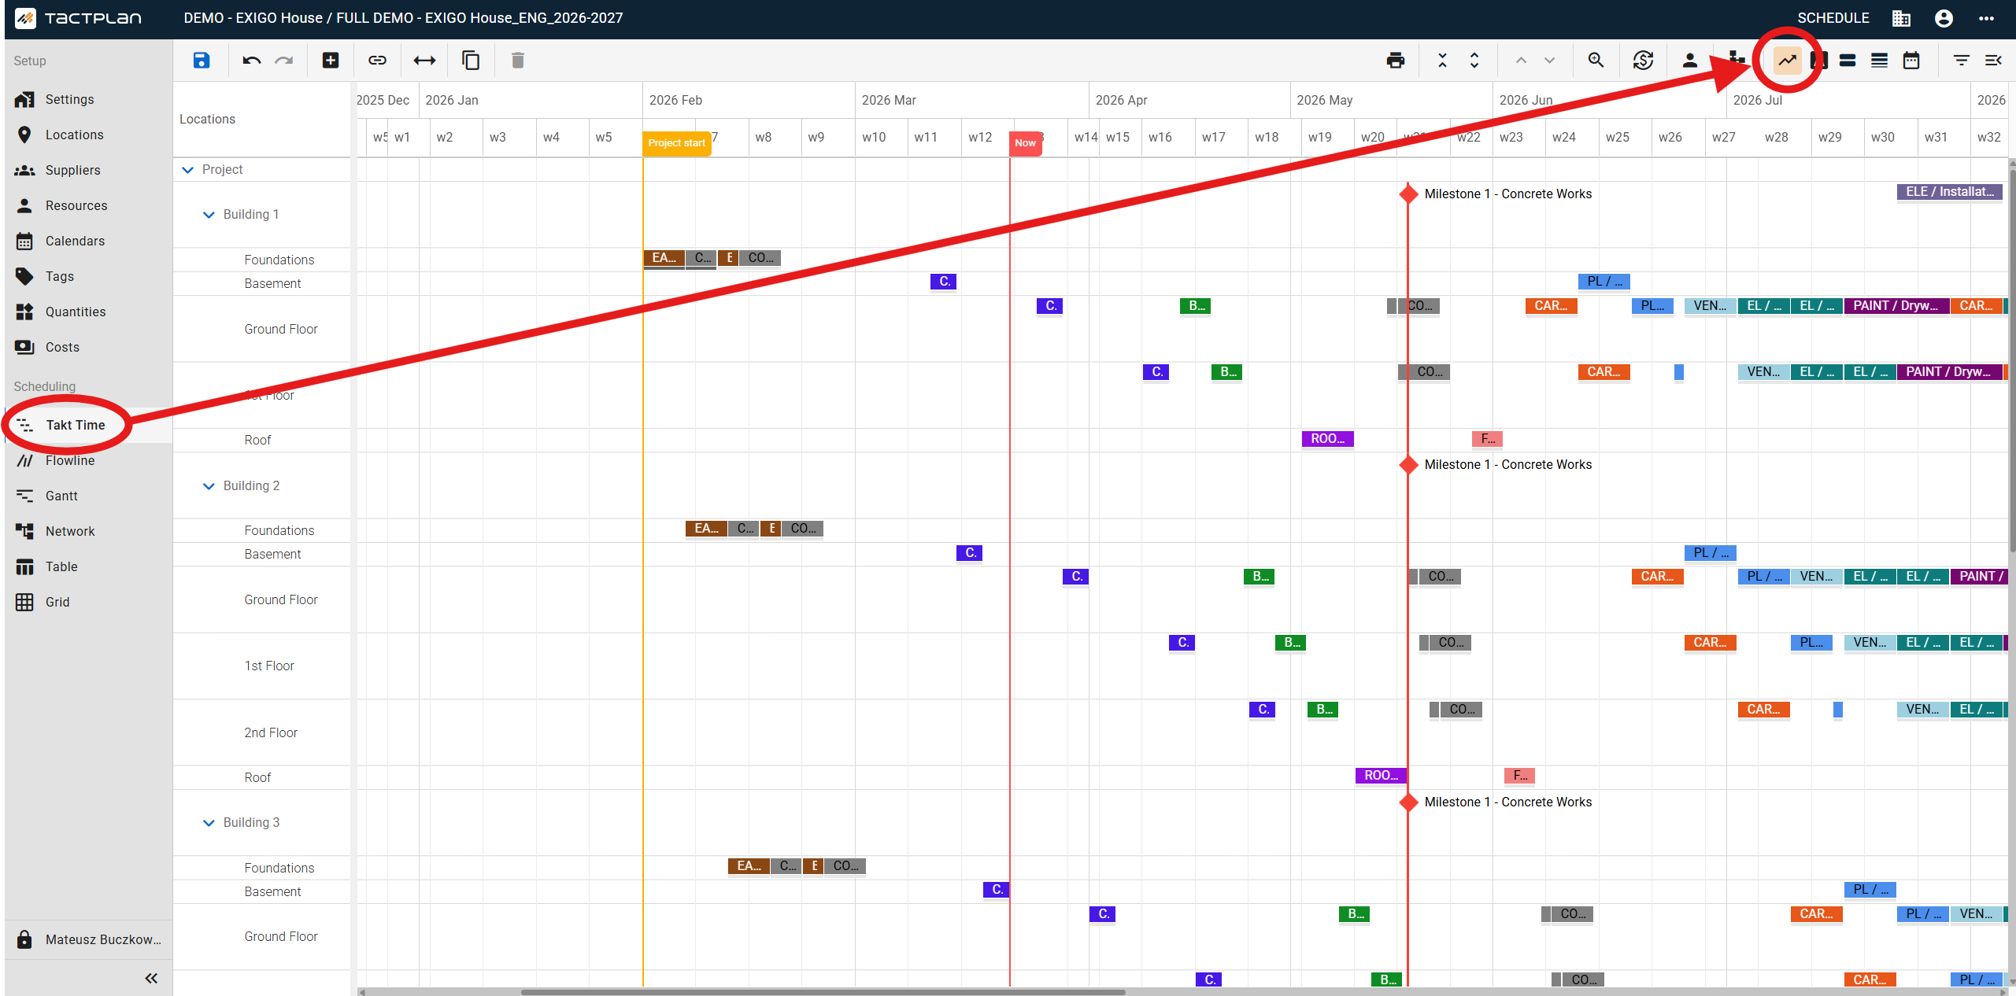Screen dimensions: 2016x996
Task: Open the collapse side panel list icon
Action: tap(1993, 61)
